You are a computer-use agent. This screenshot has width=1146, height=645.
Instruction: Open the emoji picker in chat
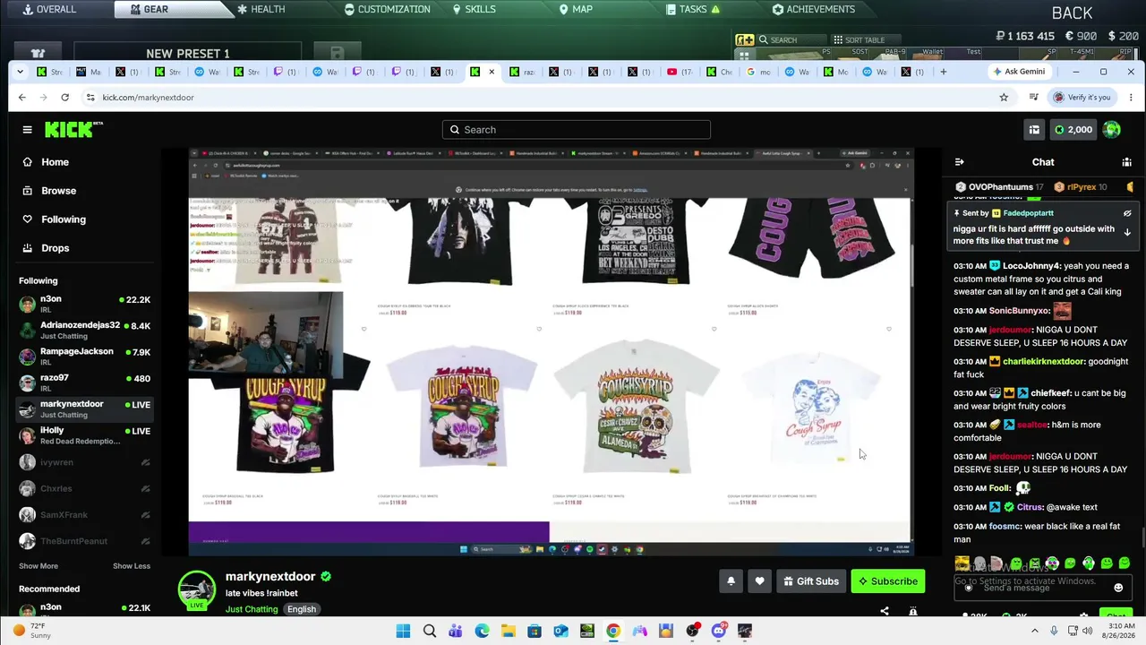pos(1118,588)
